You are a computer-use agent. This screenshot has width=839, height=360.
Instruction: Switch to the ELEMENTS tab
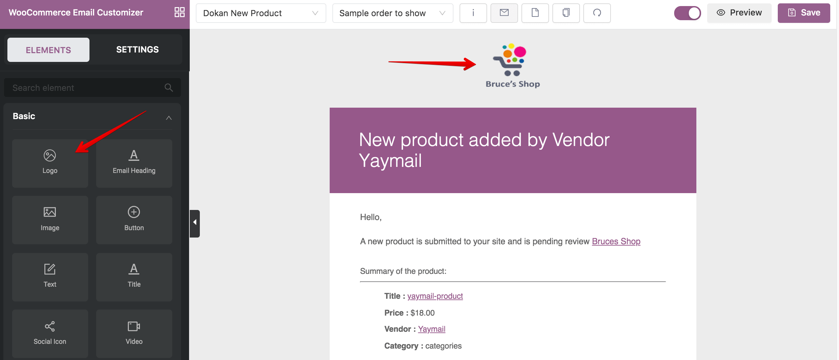[x=48, y=50]
